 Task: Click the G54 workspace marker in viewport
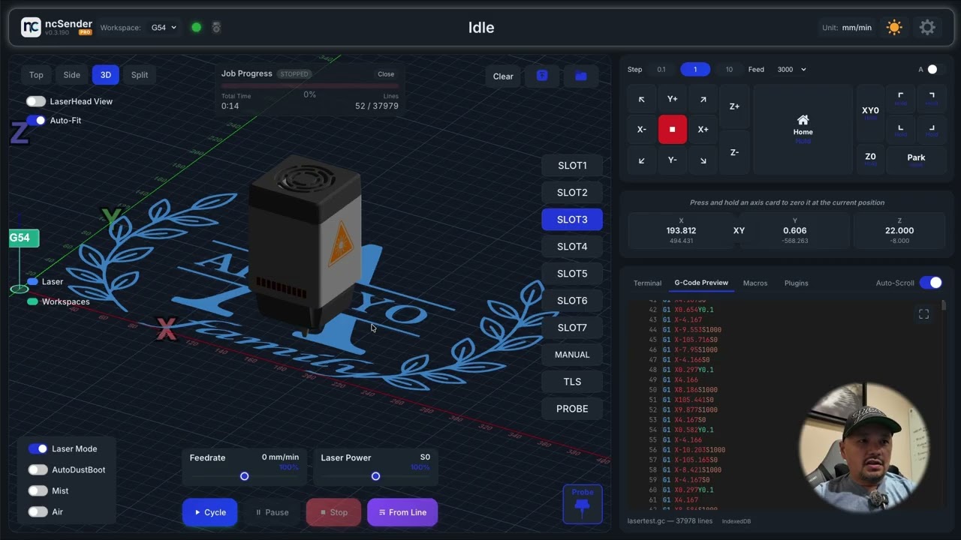[x=23, y=238]
